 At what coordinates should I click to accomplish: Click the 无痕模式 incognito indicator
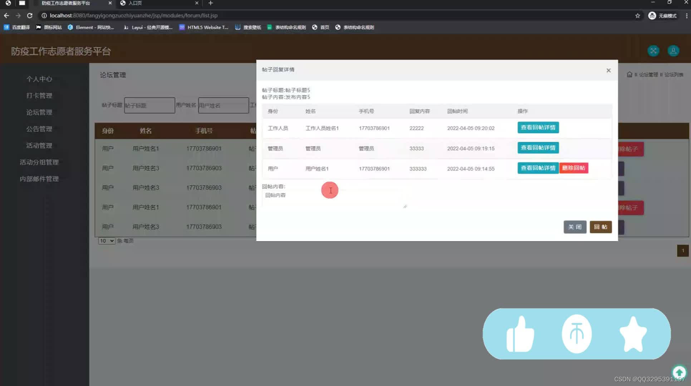pos(663,15)
